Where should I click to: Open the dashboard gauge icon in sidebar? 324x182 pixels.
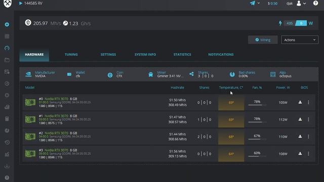point(7,48)
